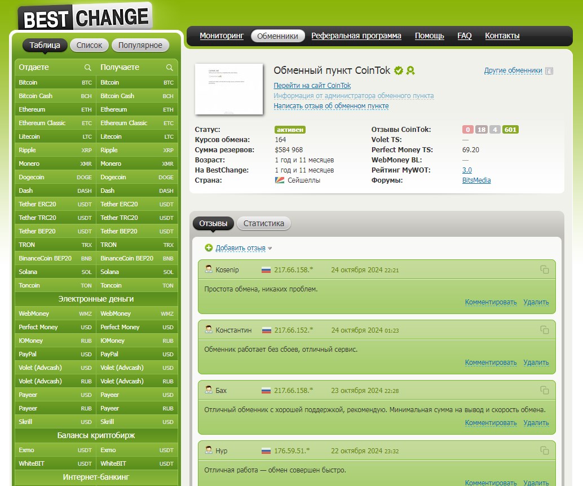Open MyWOT rating 3.0 link
Screen dimensions: 583x486
click(x=467, y=170)
